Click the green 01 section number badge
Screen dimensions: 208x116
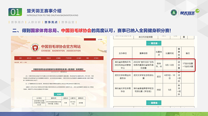[15, 12]
